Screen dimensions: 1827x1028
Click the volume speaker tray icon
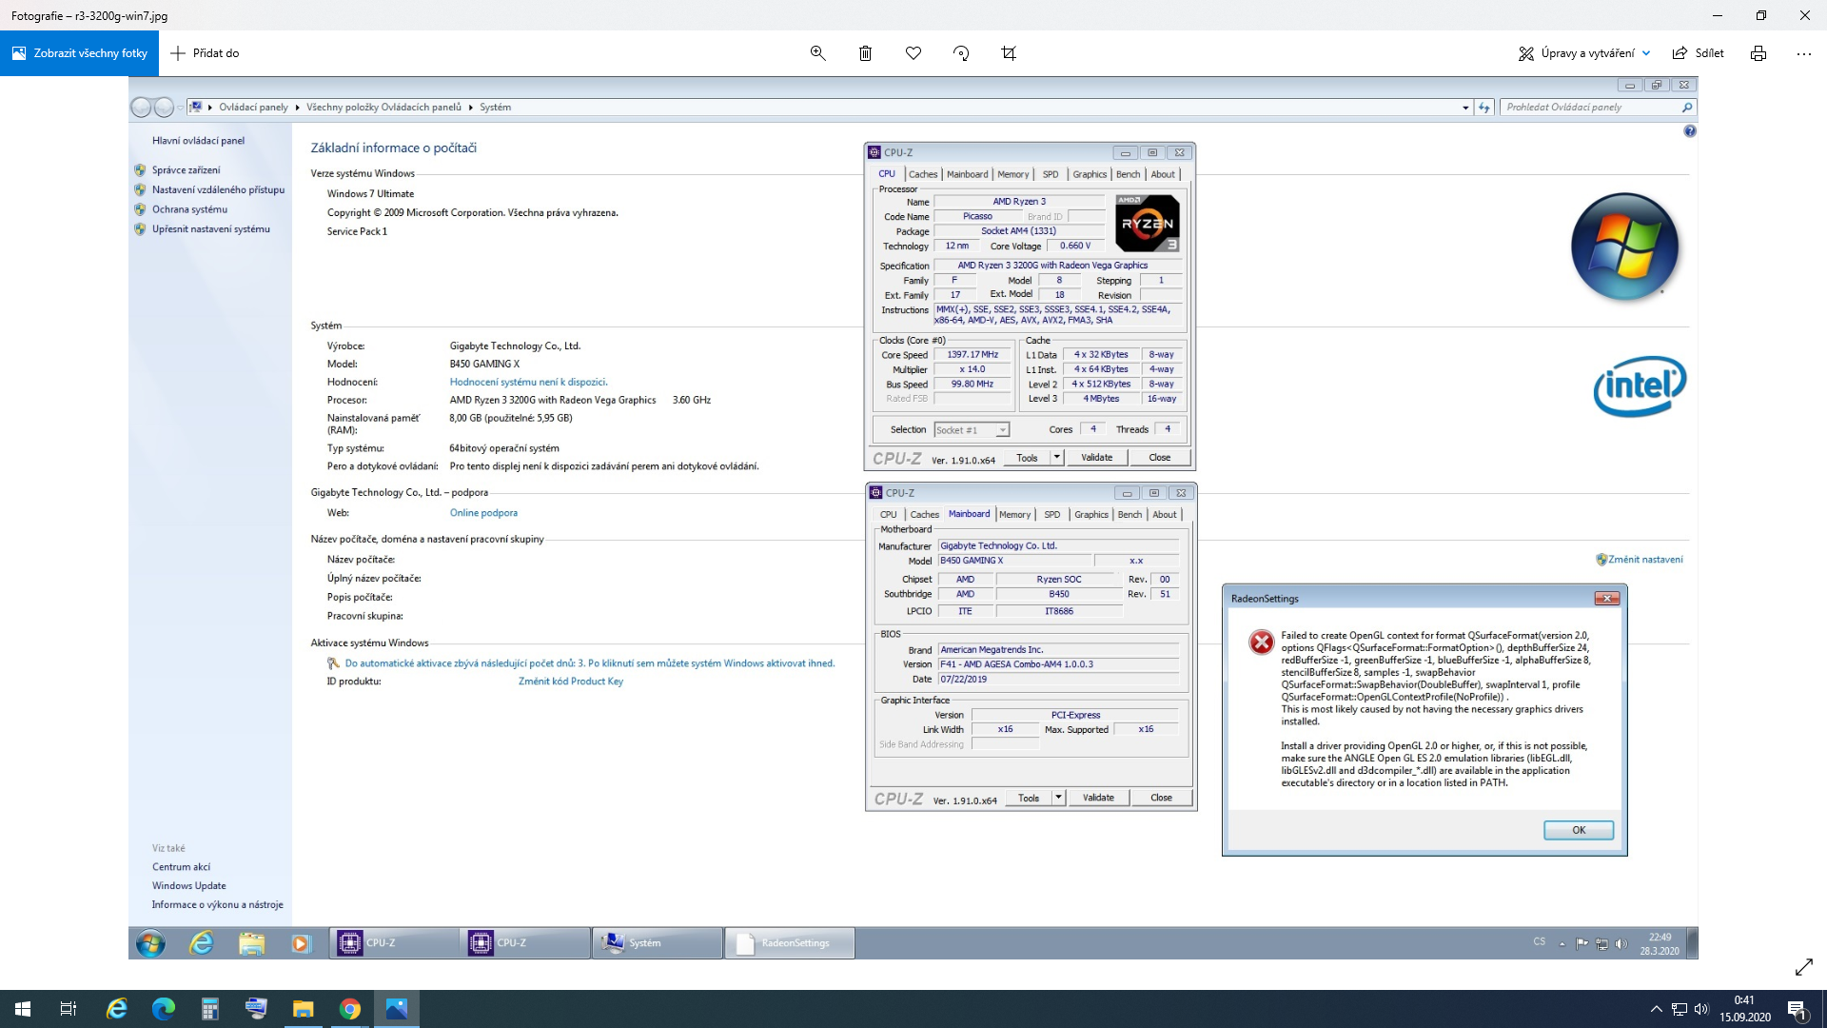pos(1701,1009)
